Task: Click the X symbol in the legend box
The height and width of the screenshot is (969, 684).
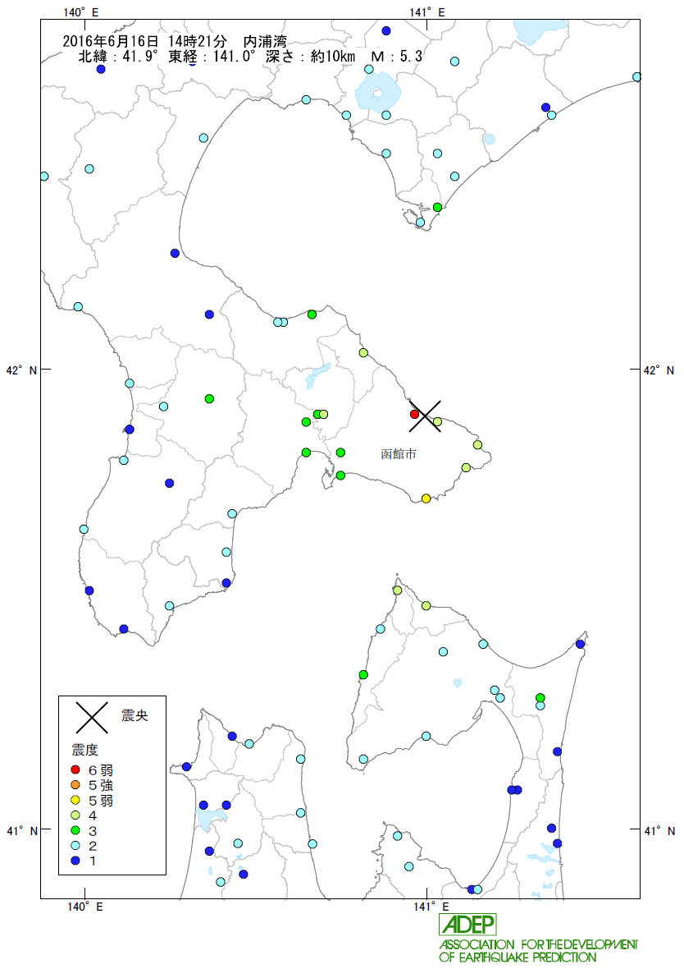Action: click(91, 717)
